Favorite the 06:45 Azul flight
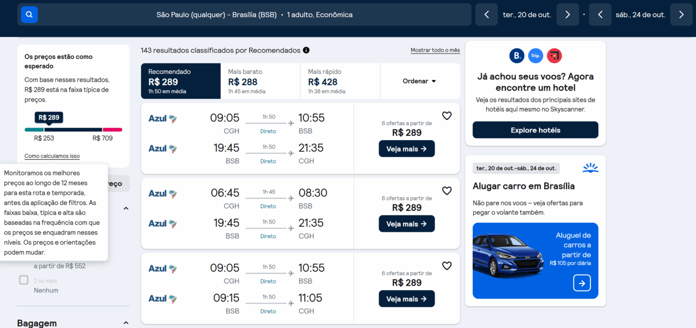The width and height of the screenshot is (696, 328). [447, 190]
